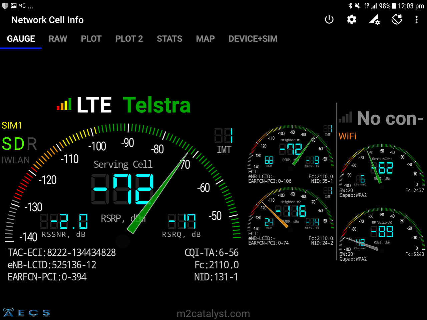Open the DEVICE+SIM tab
Image resolution: width=427 pixels, height=320 pixels.
(x=253, y=39)
